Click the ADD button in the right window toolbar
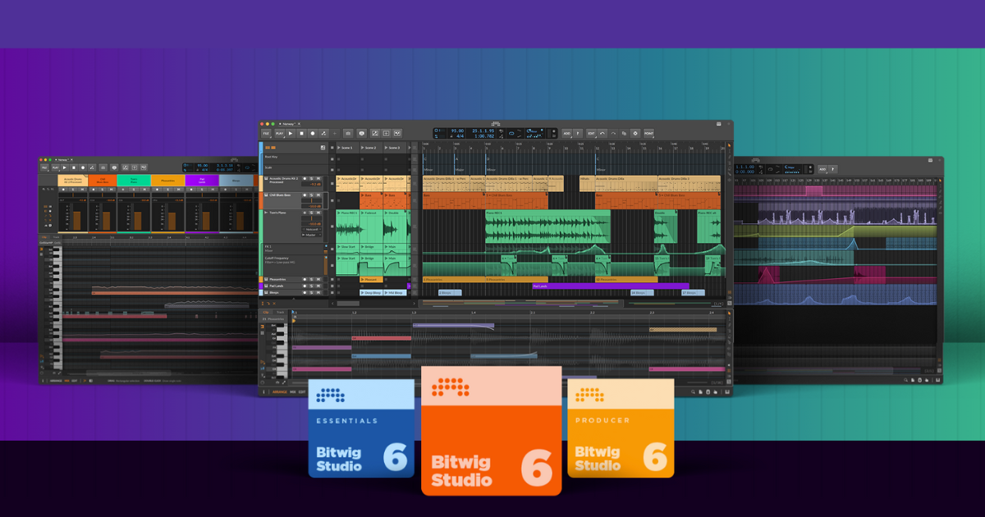985x517 pixels. click(822, 168)
